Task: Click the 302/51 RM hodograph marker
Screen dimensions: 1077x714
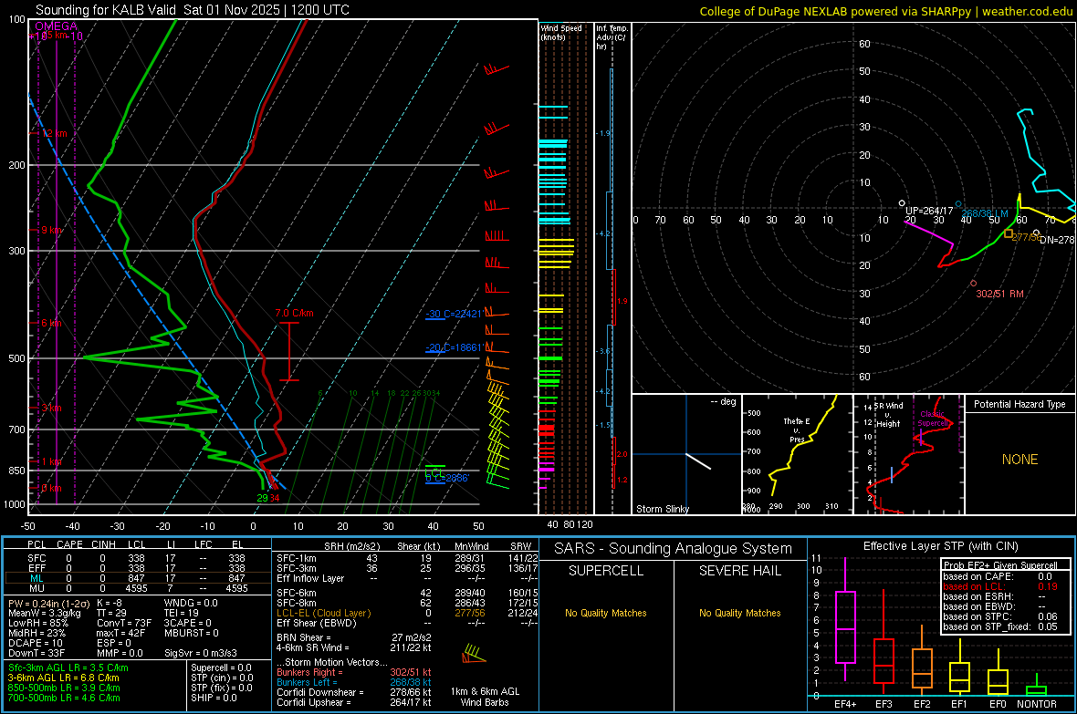Action: [973, 284]
